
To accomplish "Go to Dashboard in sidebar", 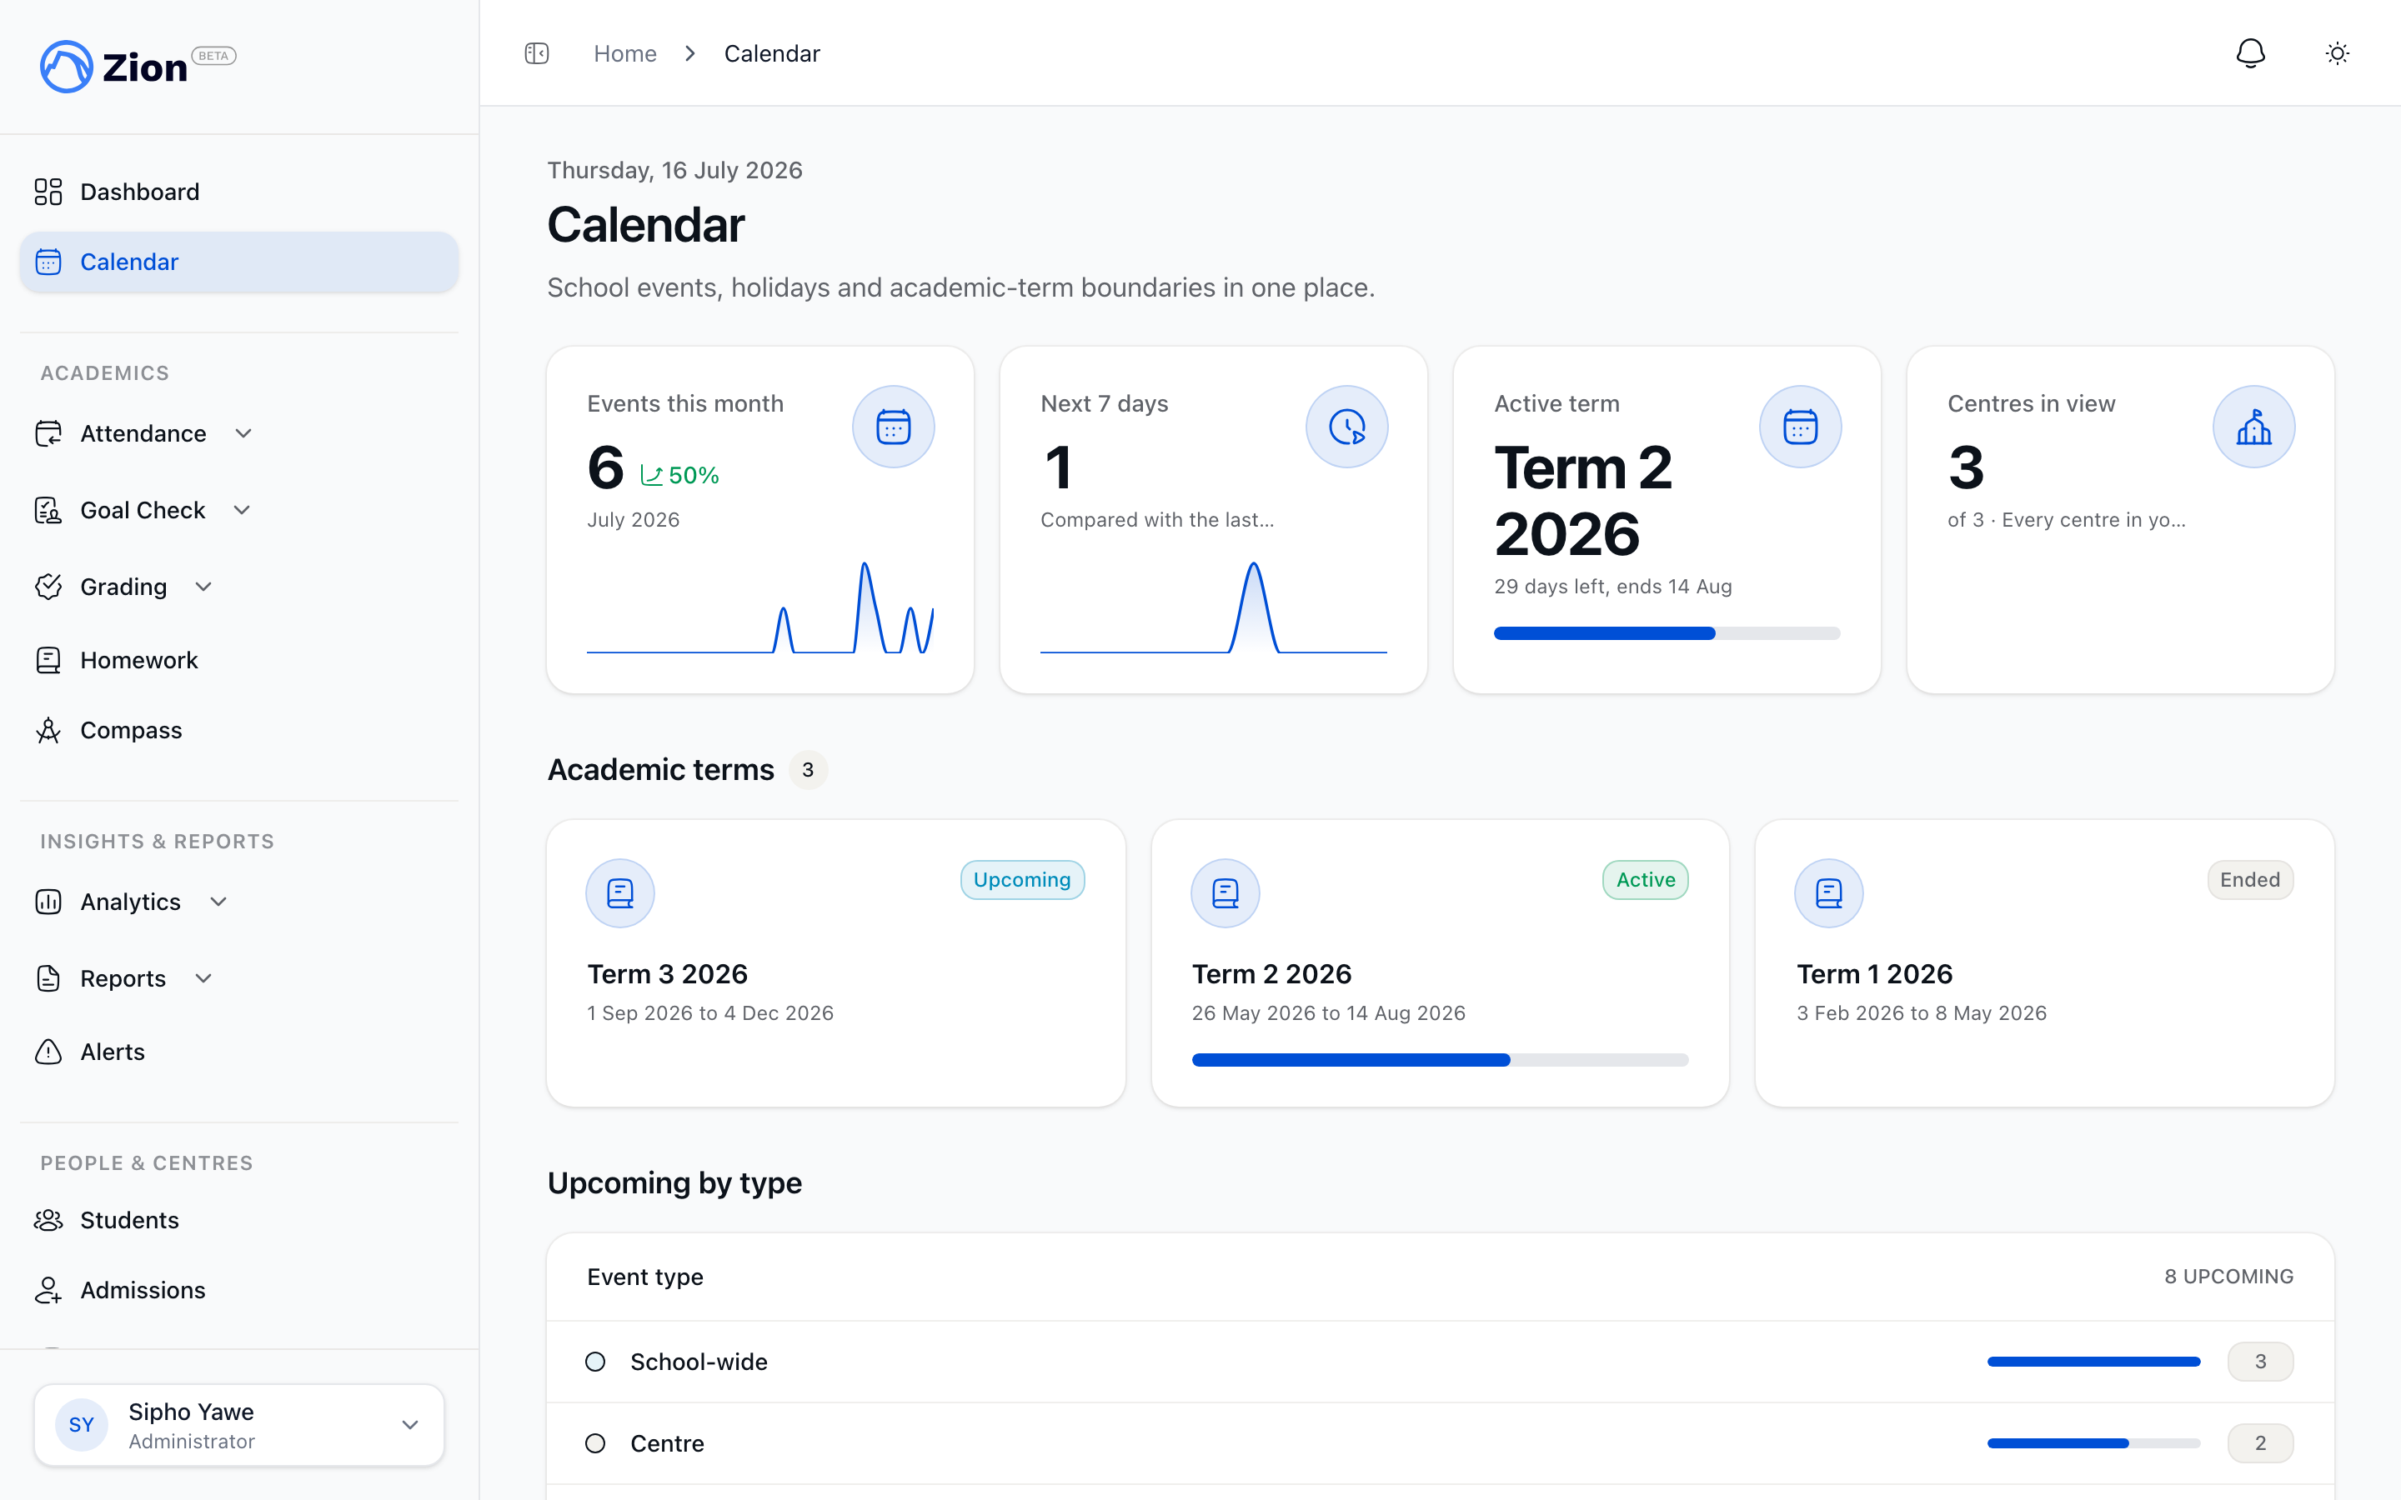I will (239, 192).
